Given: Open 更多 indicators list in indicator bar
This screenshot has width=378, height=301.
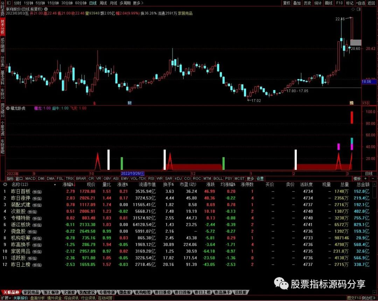Looking at the screenshot, I should (x=251, y=179).
